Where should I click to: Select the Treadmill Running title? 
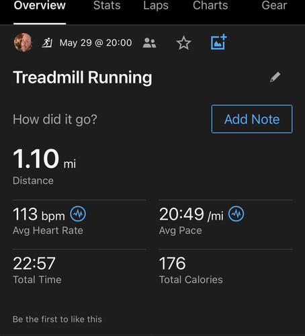[83, 77]
